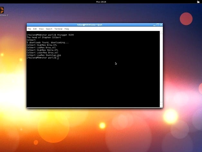Close the terminal window
The height and width of the screenshot is (152, 202).
point(161,25)
